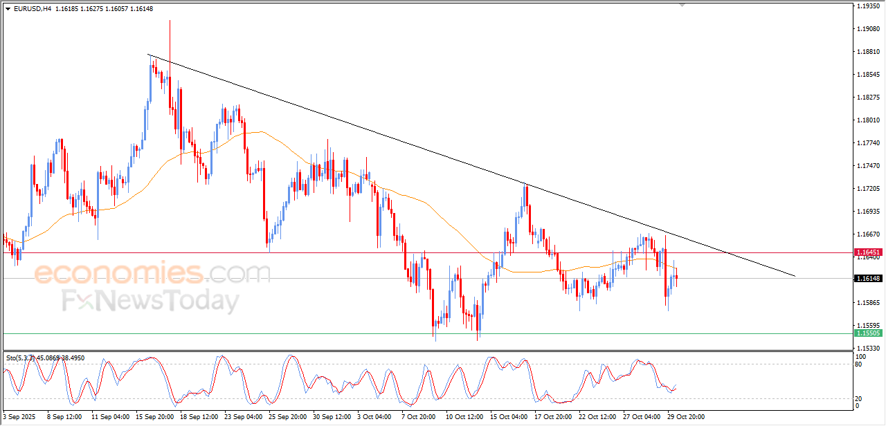Click the 3 Oct 04:00 time label
Image resolution: width=886 pixels, height=426 pixels.
375,417
